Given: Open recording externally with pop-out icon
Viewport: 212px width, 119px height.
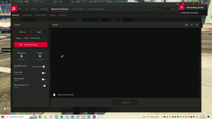Looking at the screenshot, I should tap(197, 25).
